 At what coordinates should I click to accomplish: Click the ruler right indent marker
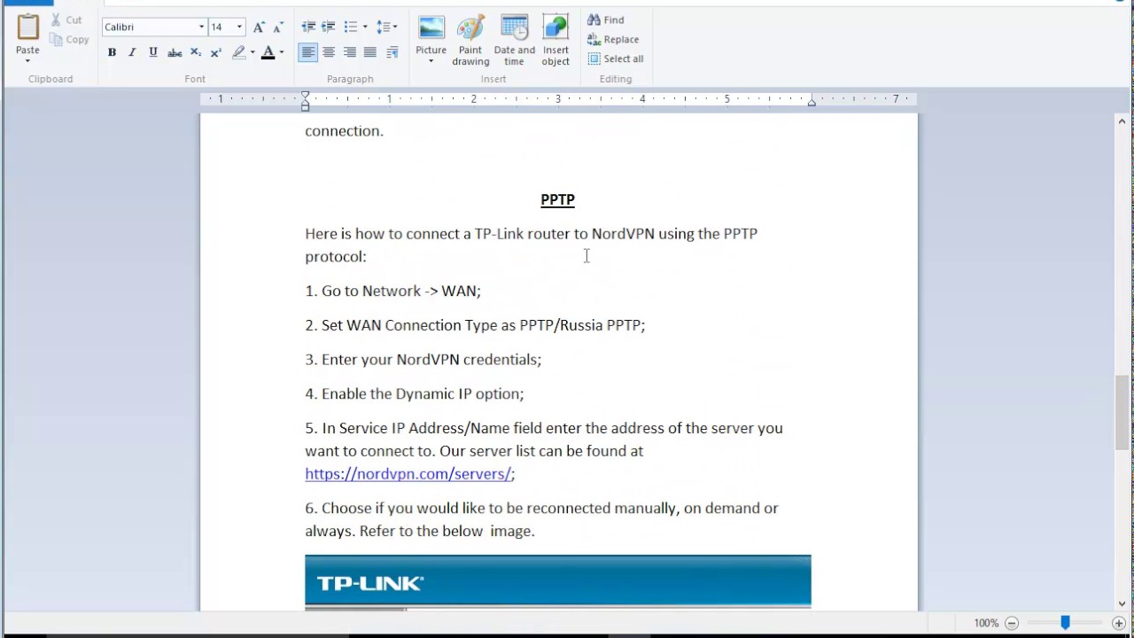(812, 103)
